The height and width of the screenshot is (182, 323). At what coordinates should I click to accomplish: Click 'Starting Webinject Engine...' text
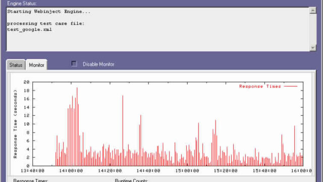(49, 12)
